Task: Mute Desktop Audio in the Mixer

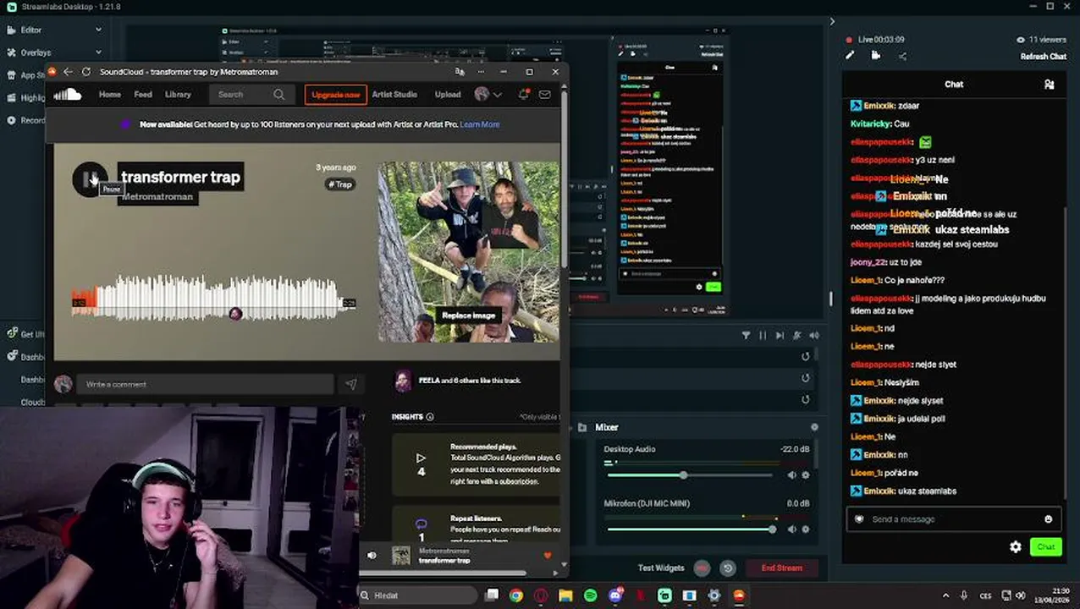Action: tap(791, 475)
